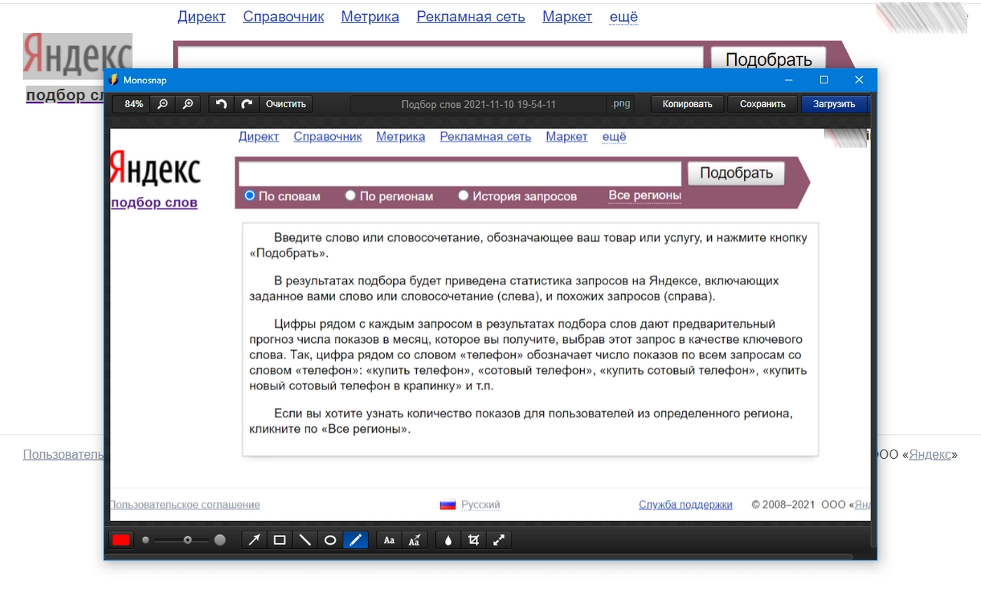Focus search field in browser page behind
The width and height of the screenshot is (981, 605).
[440, 57]
